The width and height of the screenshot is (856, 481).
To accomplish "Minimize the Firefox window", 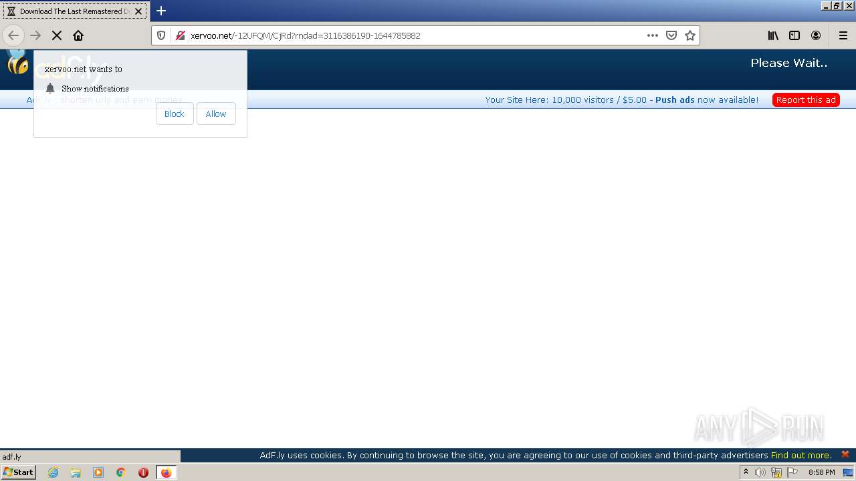I will (827, 5).
